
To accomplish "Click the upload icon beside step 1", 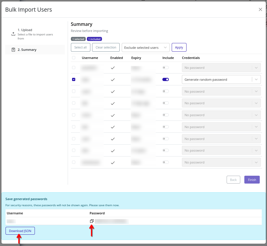I will (13, 33).
